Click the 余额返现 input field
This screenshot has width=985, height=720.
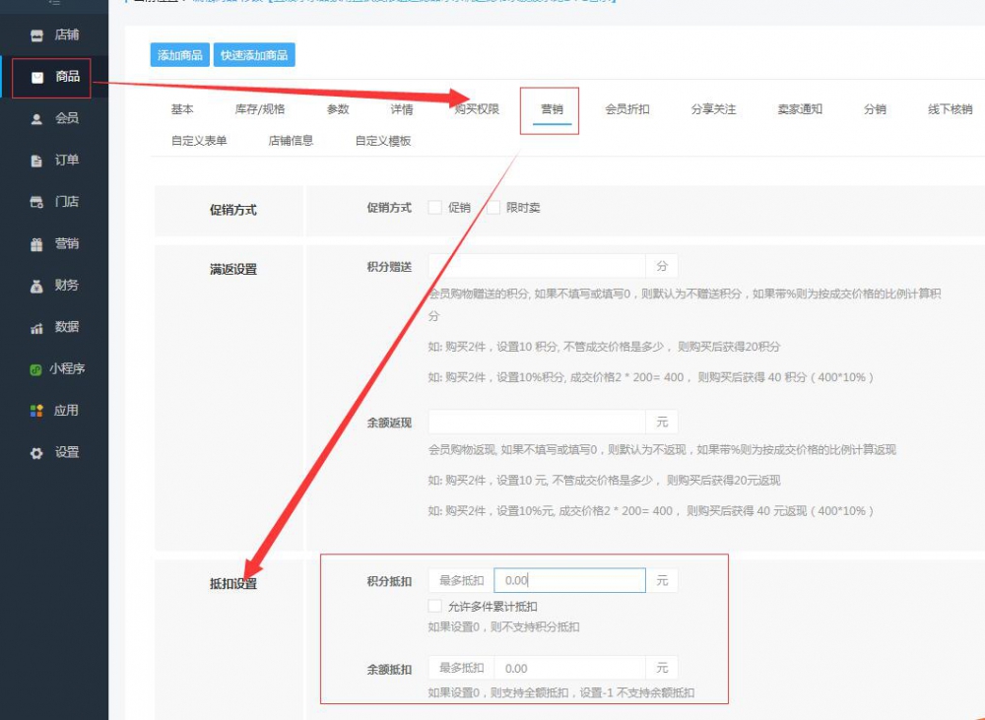coord(537,423)
